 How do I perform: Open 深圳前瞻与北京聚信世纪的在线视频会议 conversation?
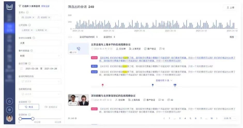coord(113,96)
